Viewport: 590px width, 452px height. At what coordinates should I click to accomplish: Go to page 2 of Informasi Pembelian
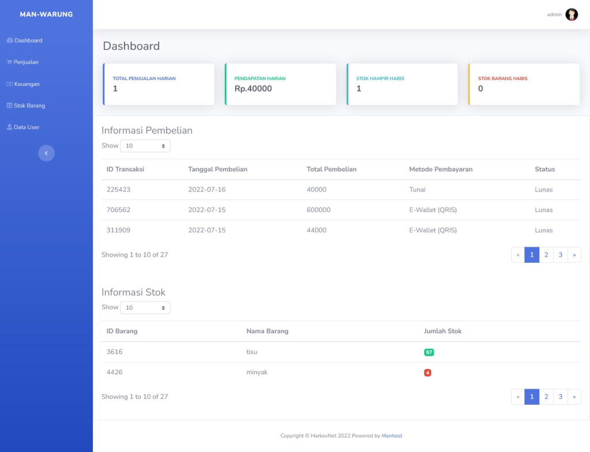coord(546,254)
